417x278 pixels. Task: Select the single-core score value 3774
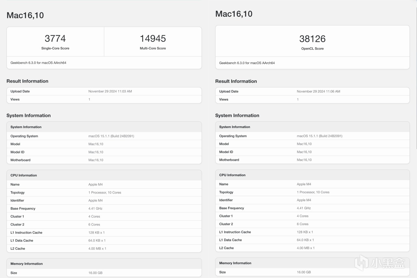click(55, 39)
